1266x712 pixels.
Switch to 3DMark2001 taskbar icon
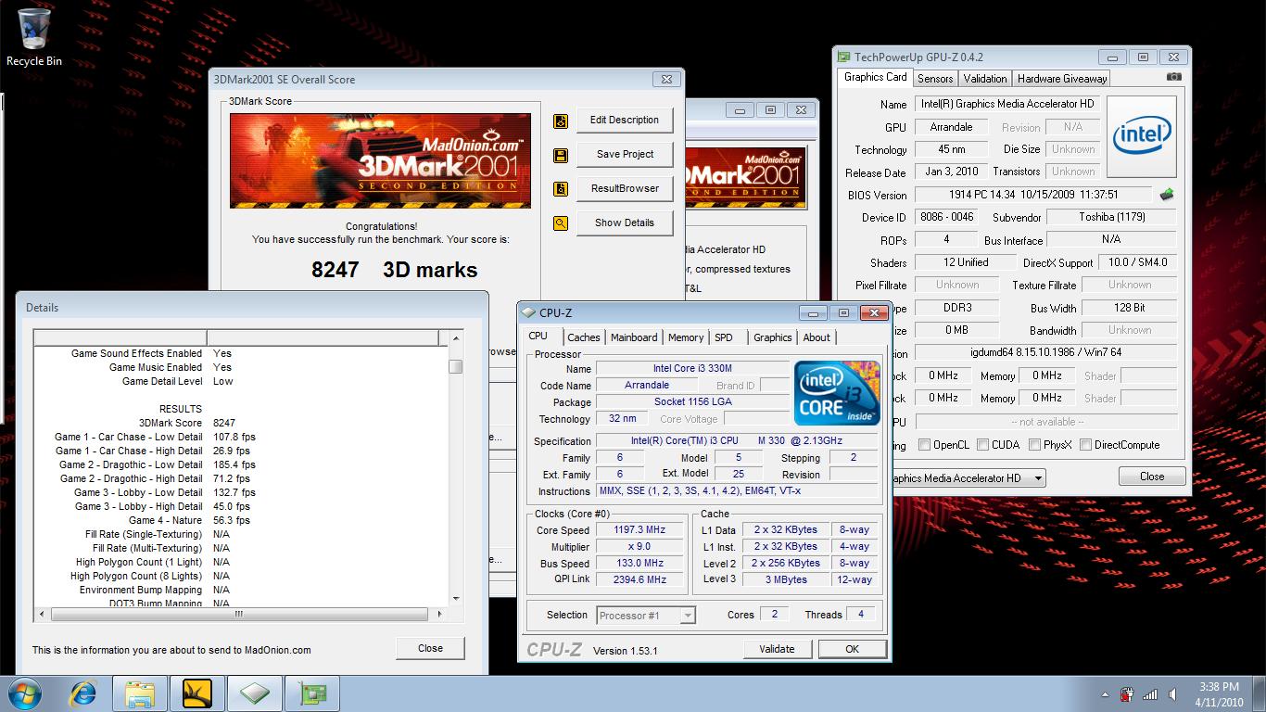tap(197, 693)
